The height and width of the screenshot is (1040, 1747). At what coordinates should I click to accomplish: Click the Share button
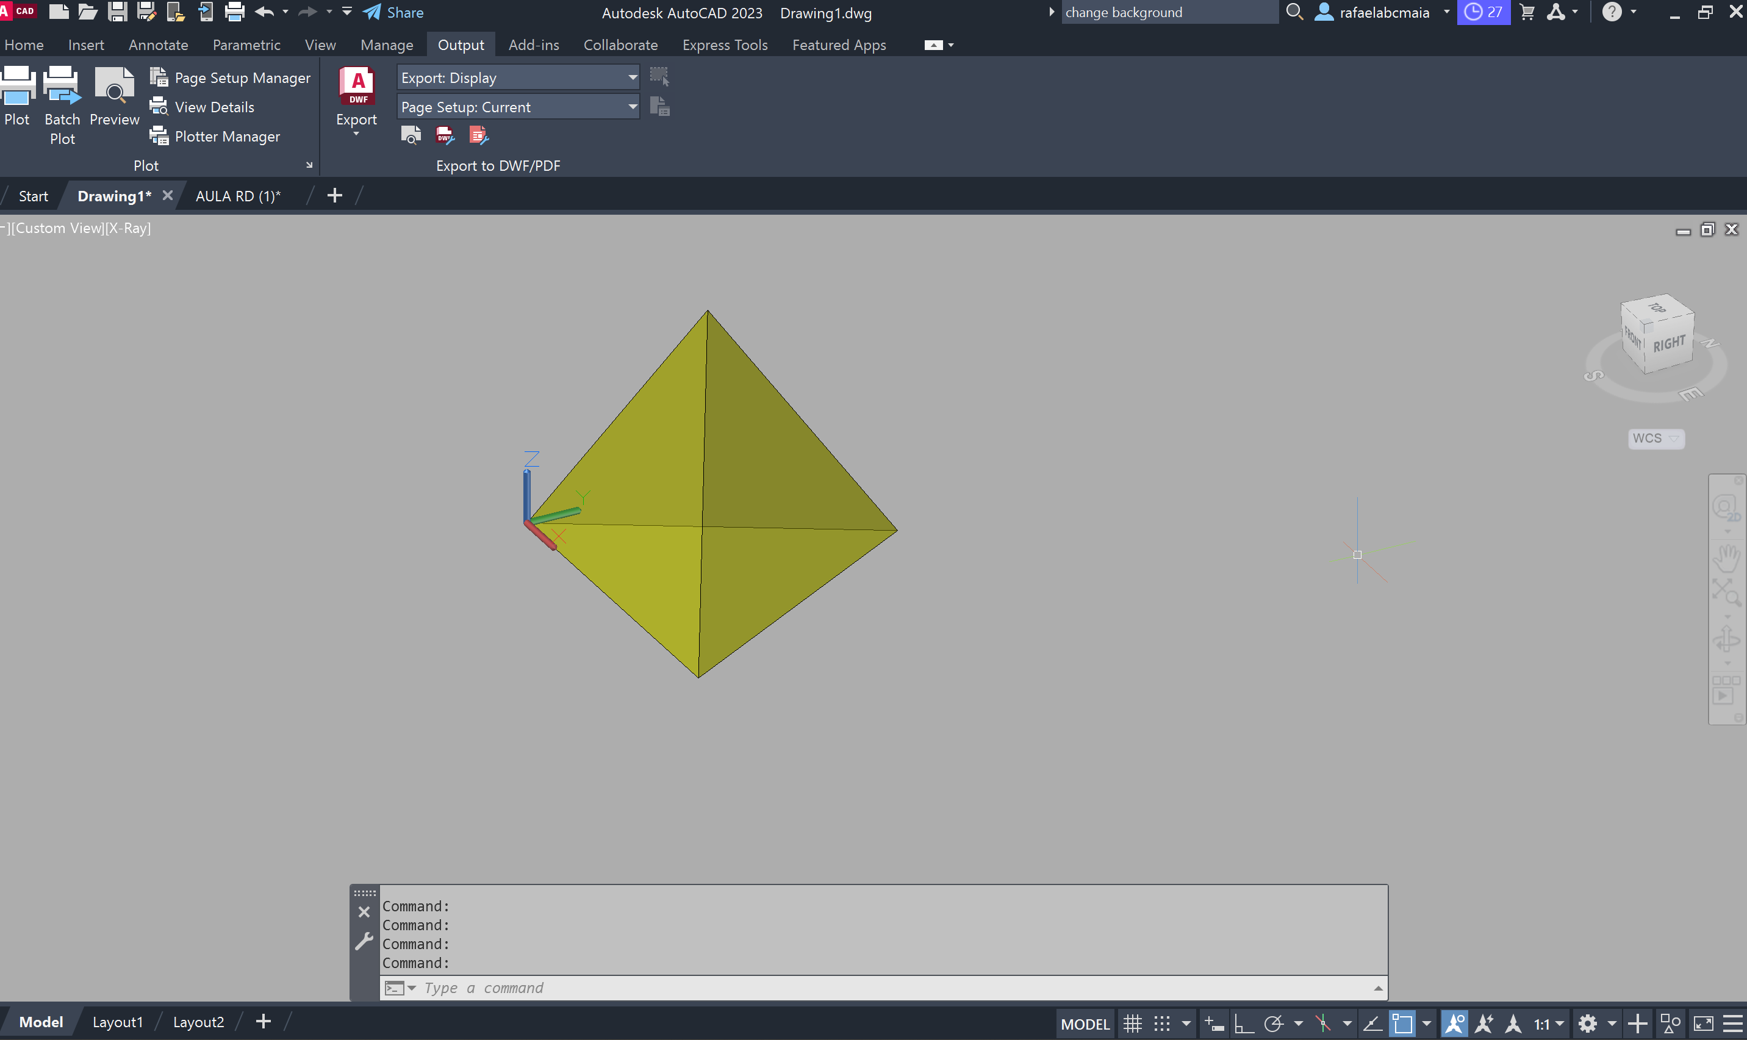pos(394,13)
